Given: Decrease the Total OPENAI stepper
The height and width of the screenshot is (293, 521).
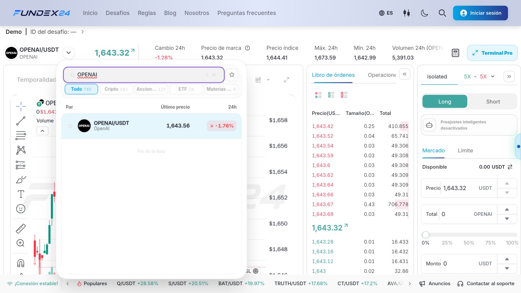Looking at the screenshot, I should pos(507,219).
